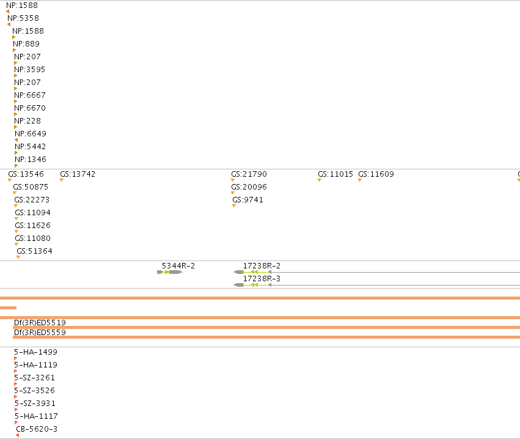The image size is (520, 439).
Task: Click the arrow marker under NP:5358
Action: (x=9, y=24)
